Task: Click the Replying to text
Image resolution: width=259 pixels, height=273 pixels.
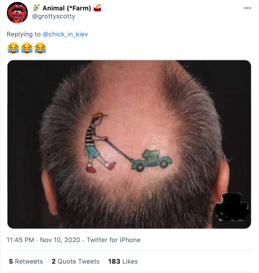Action: pos(24,34)
